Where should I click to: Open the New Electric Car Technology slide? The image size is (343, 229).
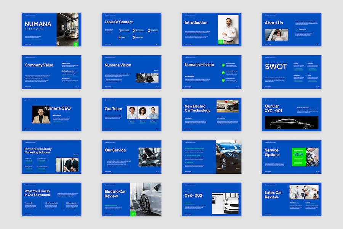[x=211, y=114]
